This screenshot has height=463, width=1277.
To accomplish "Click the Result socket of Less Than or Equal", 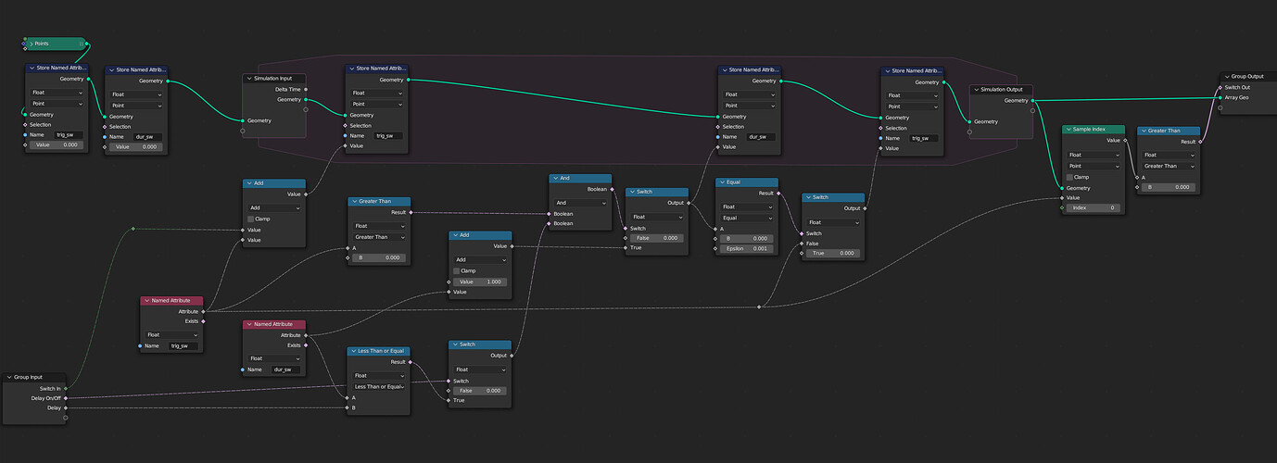I will (411, 362).
